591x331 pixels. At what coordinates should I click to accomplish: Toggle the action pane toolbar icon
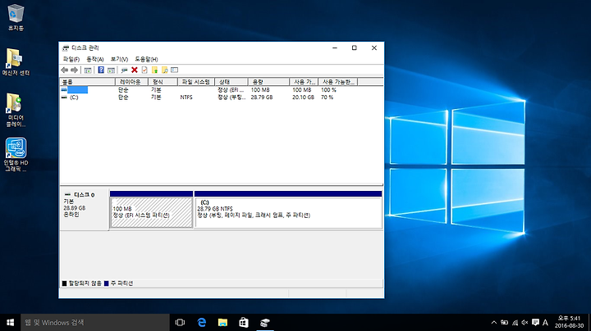coord(111,70)
